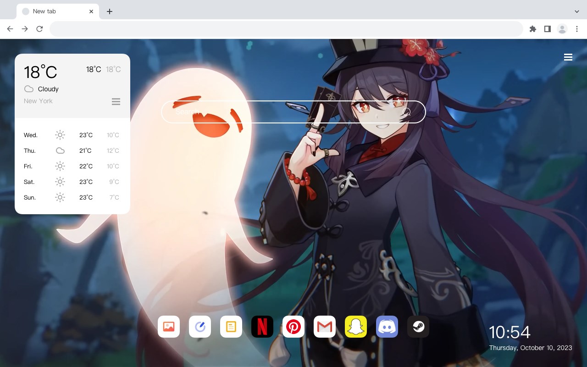Open the Gmail shortcut
The image size is (587, 367).
pyautogui.click(x=325, y=327)
